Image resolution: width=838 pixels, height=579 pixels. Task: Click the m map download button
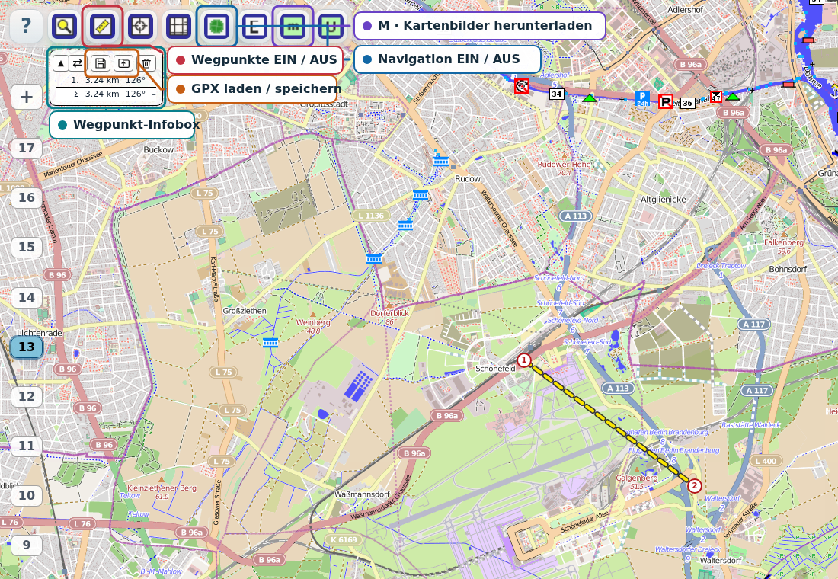tap(293, 26)
